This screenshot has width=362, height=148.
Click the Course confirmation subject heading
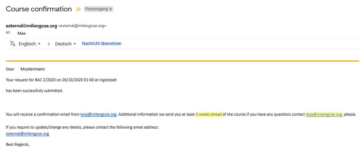(39, 9)
